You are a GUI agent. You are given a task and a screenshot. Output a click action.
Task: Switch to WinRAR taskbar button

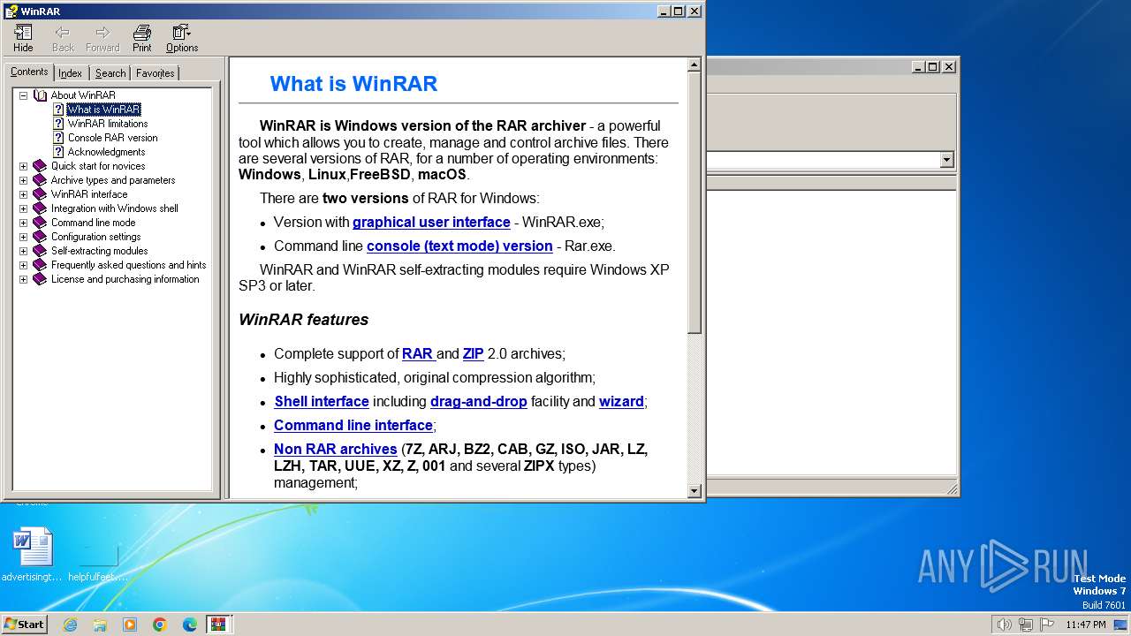click(219, 625)
